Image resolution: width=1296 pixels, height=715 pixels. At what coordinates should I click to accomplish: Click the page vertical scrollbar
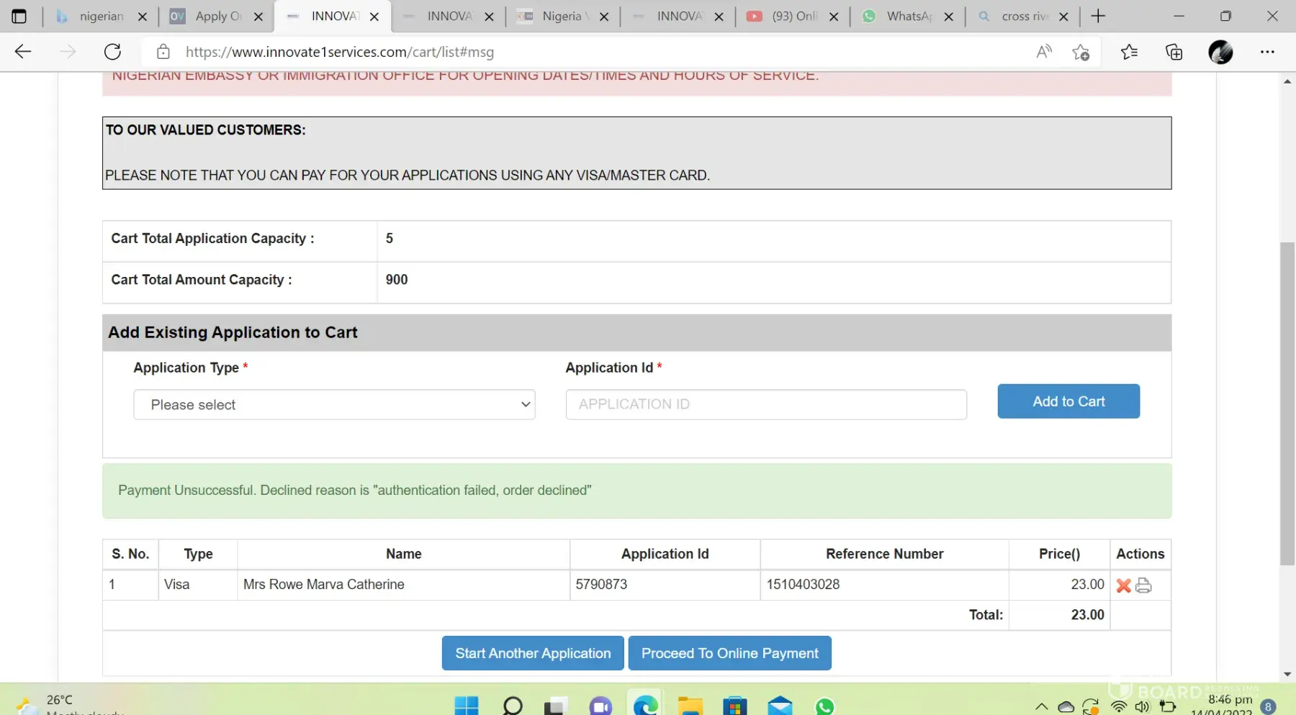click(1287, 403)
